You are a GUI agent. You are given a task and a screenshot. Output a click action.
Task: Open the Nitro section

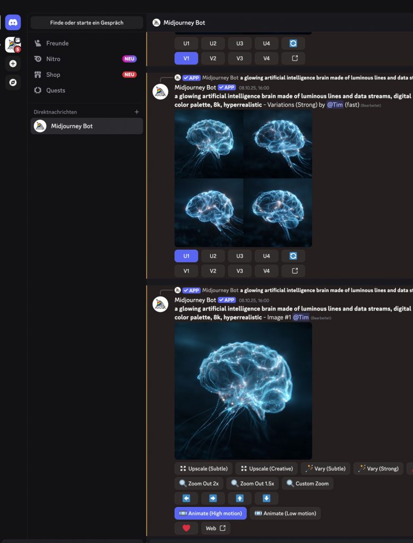pos(53,59)
